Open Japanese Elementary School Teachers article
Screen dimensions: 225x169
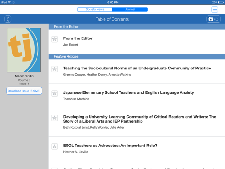tap(128, 92)
